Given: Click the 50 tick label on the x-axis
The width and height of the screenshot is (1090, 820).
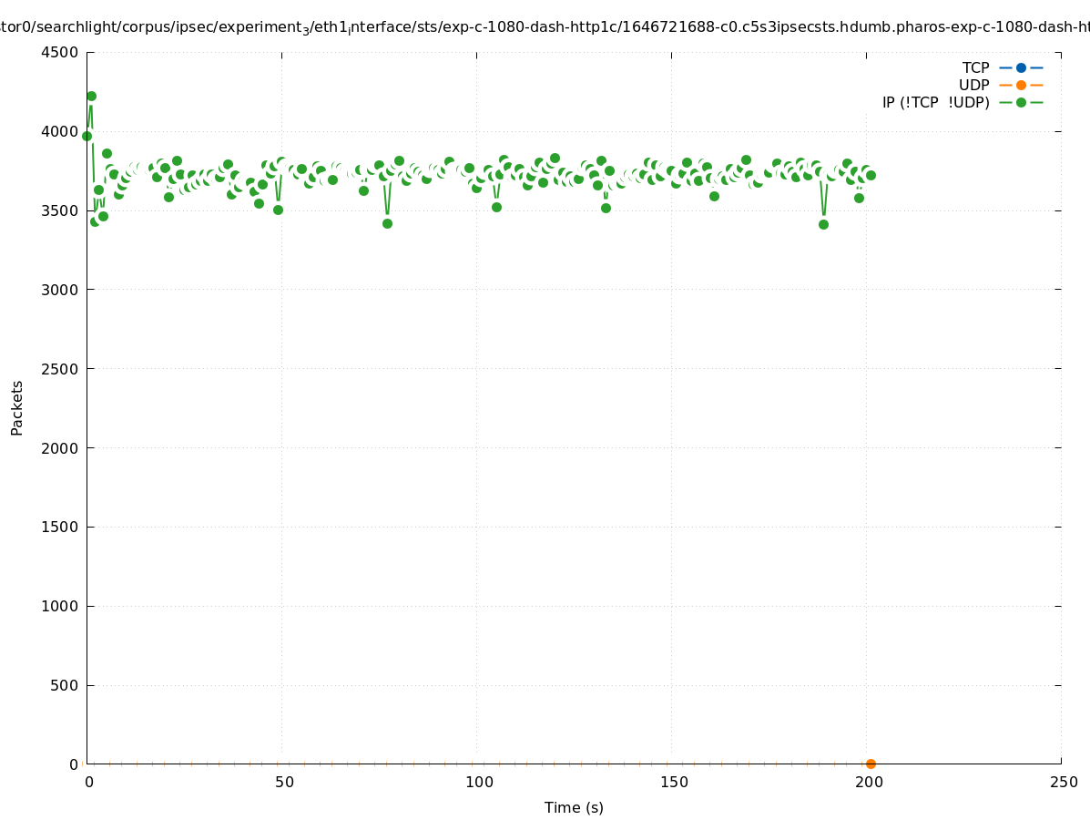Looking at the screenshot, I should tap(284, 782).
